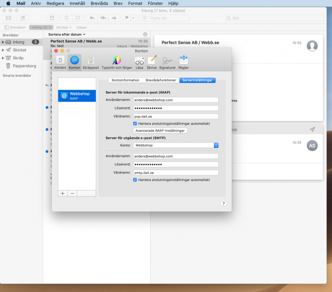Expand the Inkorg mailbox triangle

(3, 42)
